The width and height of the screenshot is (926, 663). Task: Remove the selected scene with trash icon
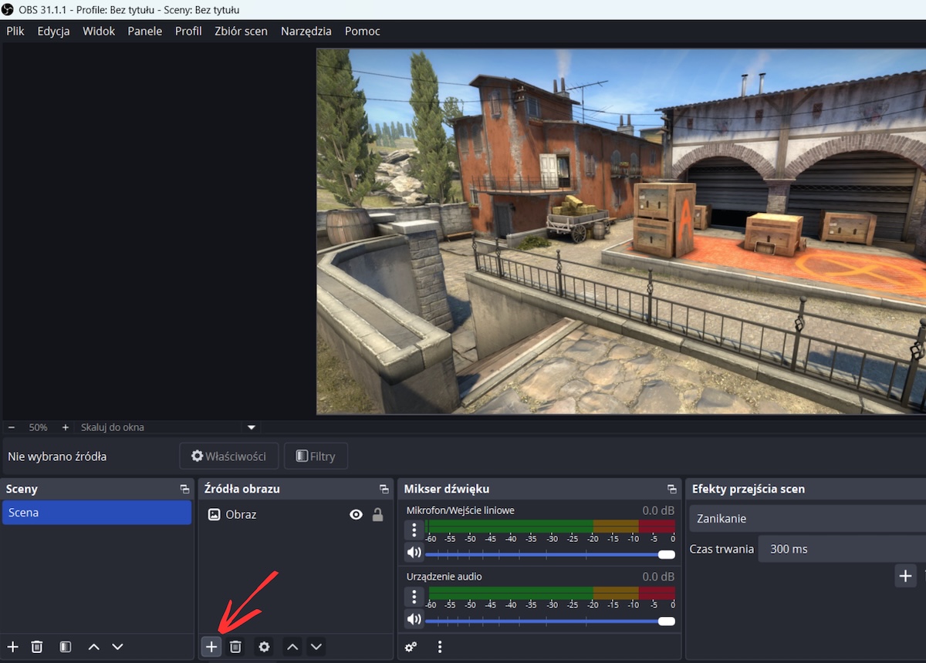(36, 647)
